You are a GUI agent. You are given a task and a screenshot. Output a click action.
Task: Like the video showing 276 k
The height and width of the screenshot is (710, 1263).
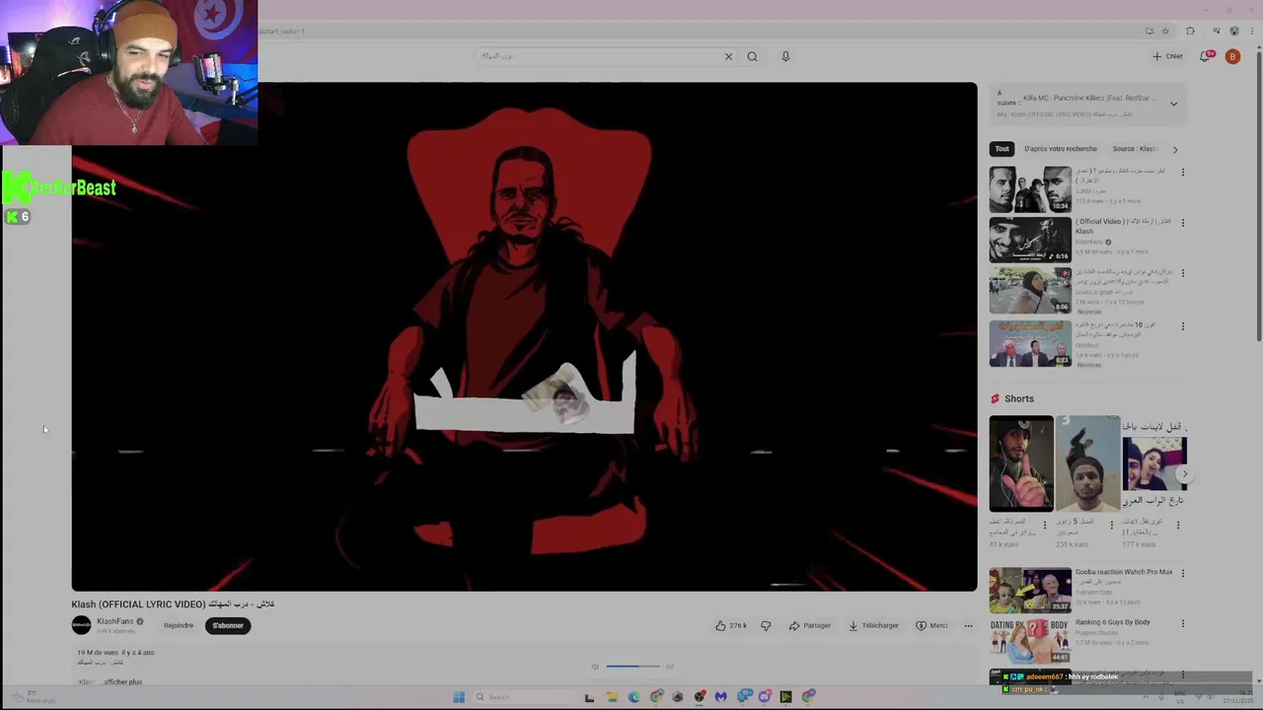[x=730, y=625]
